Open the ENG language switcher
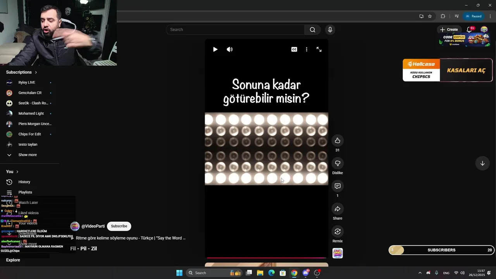Screen dimensions: 496x279 click(446, 273)
